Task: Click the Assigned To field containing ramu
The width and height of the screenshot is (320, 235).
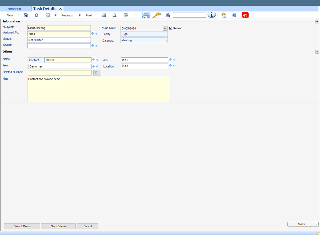Action: click(59, 34)
